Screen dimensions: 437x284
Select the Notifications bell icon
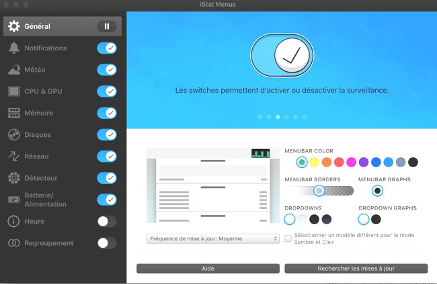13,48
